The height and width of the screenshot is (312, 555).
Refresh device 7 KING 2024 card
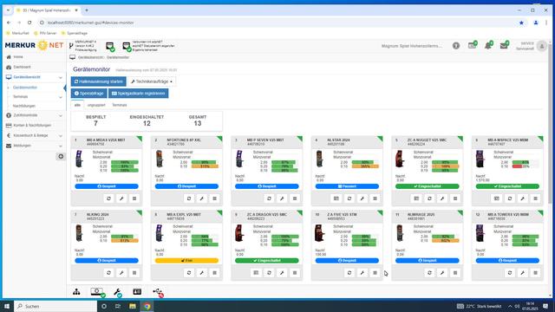[x=108, y=273]
